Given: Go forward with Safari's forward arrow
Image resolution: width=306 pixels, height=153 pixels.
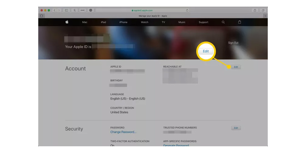Looking at the screenshot, I should click(59, 10).
